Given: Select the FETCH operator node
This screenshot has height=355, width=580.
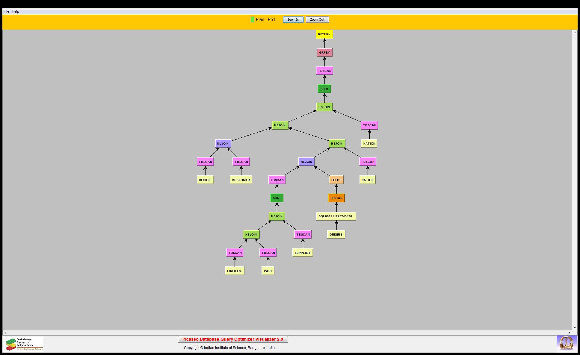Looking at the screenshot, I should (x=336, y=180).
